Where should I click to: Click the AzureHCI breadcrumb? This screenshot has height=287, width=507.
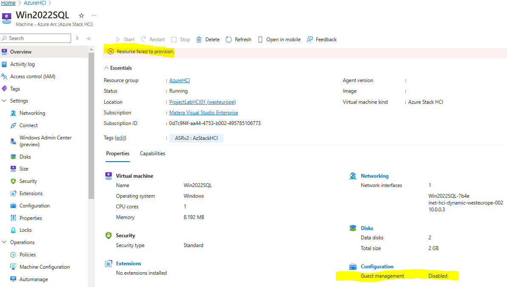35,3
